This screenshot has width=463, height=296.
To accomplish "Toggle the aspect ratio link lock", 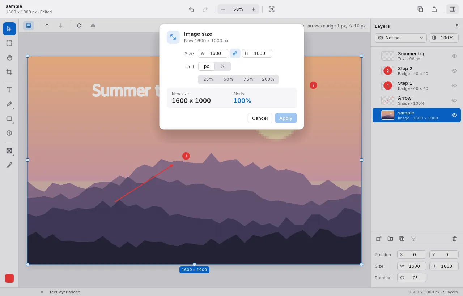I will (235, 53).
